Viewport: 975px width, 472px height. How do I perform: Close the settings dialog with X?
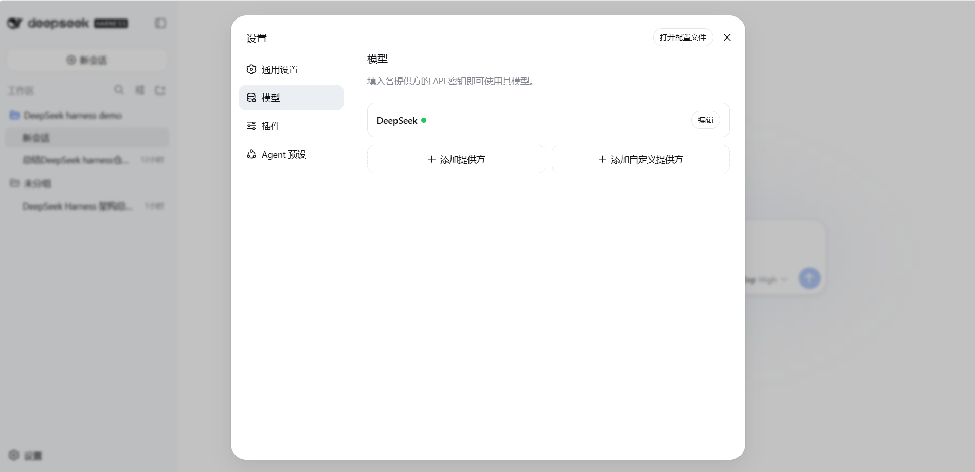727,37
